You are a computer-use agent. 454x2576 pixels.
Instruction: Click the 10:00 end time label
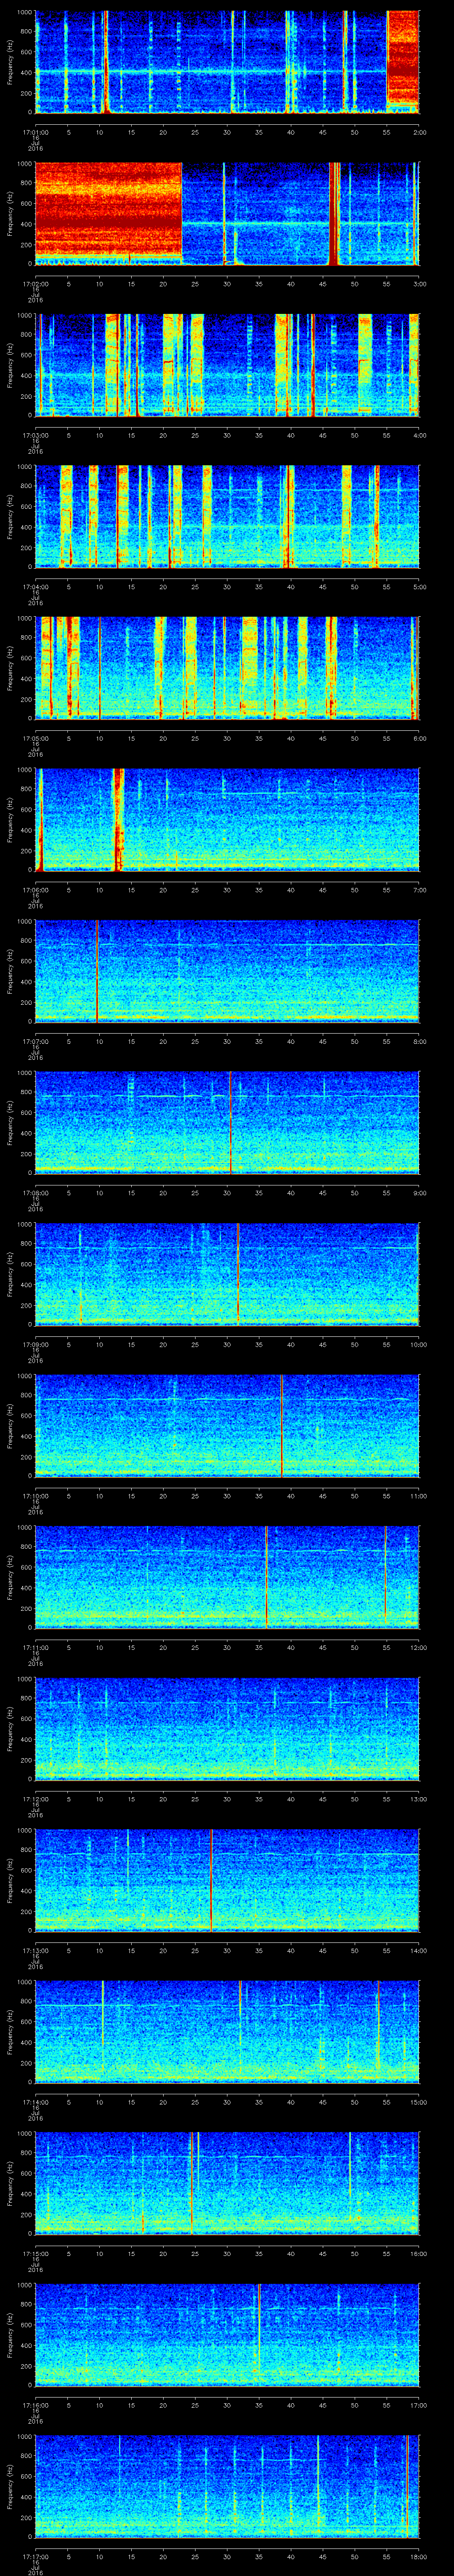pyautogui.click(x=418, y=1344)
